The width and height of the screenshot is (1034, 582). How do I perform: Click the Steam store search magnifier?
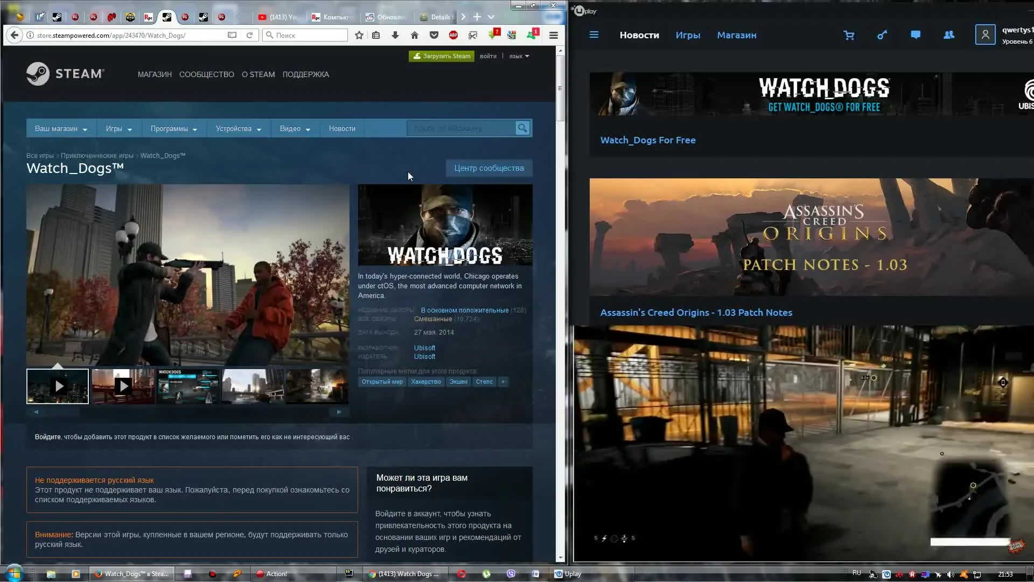coord(522,128)
